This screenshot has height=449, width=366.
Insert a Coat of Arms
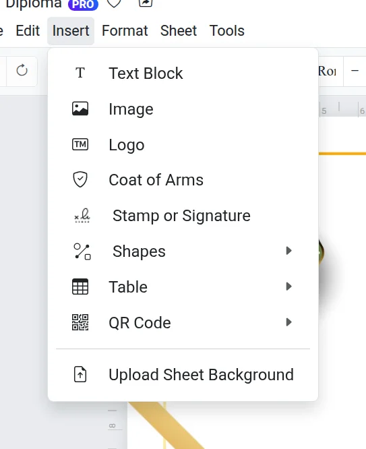point(183,180)
